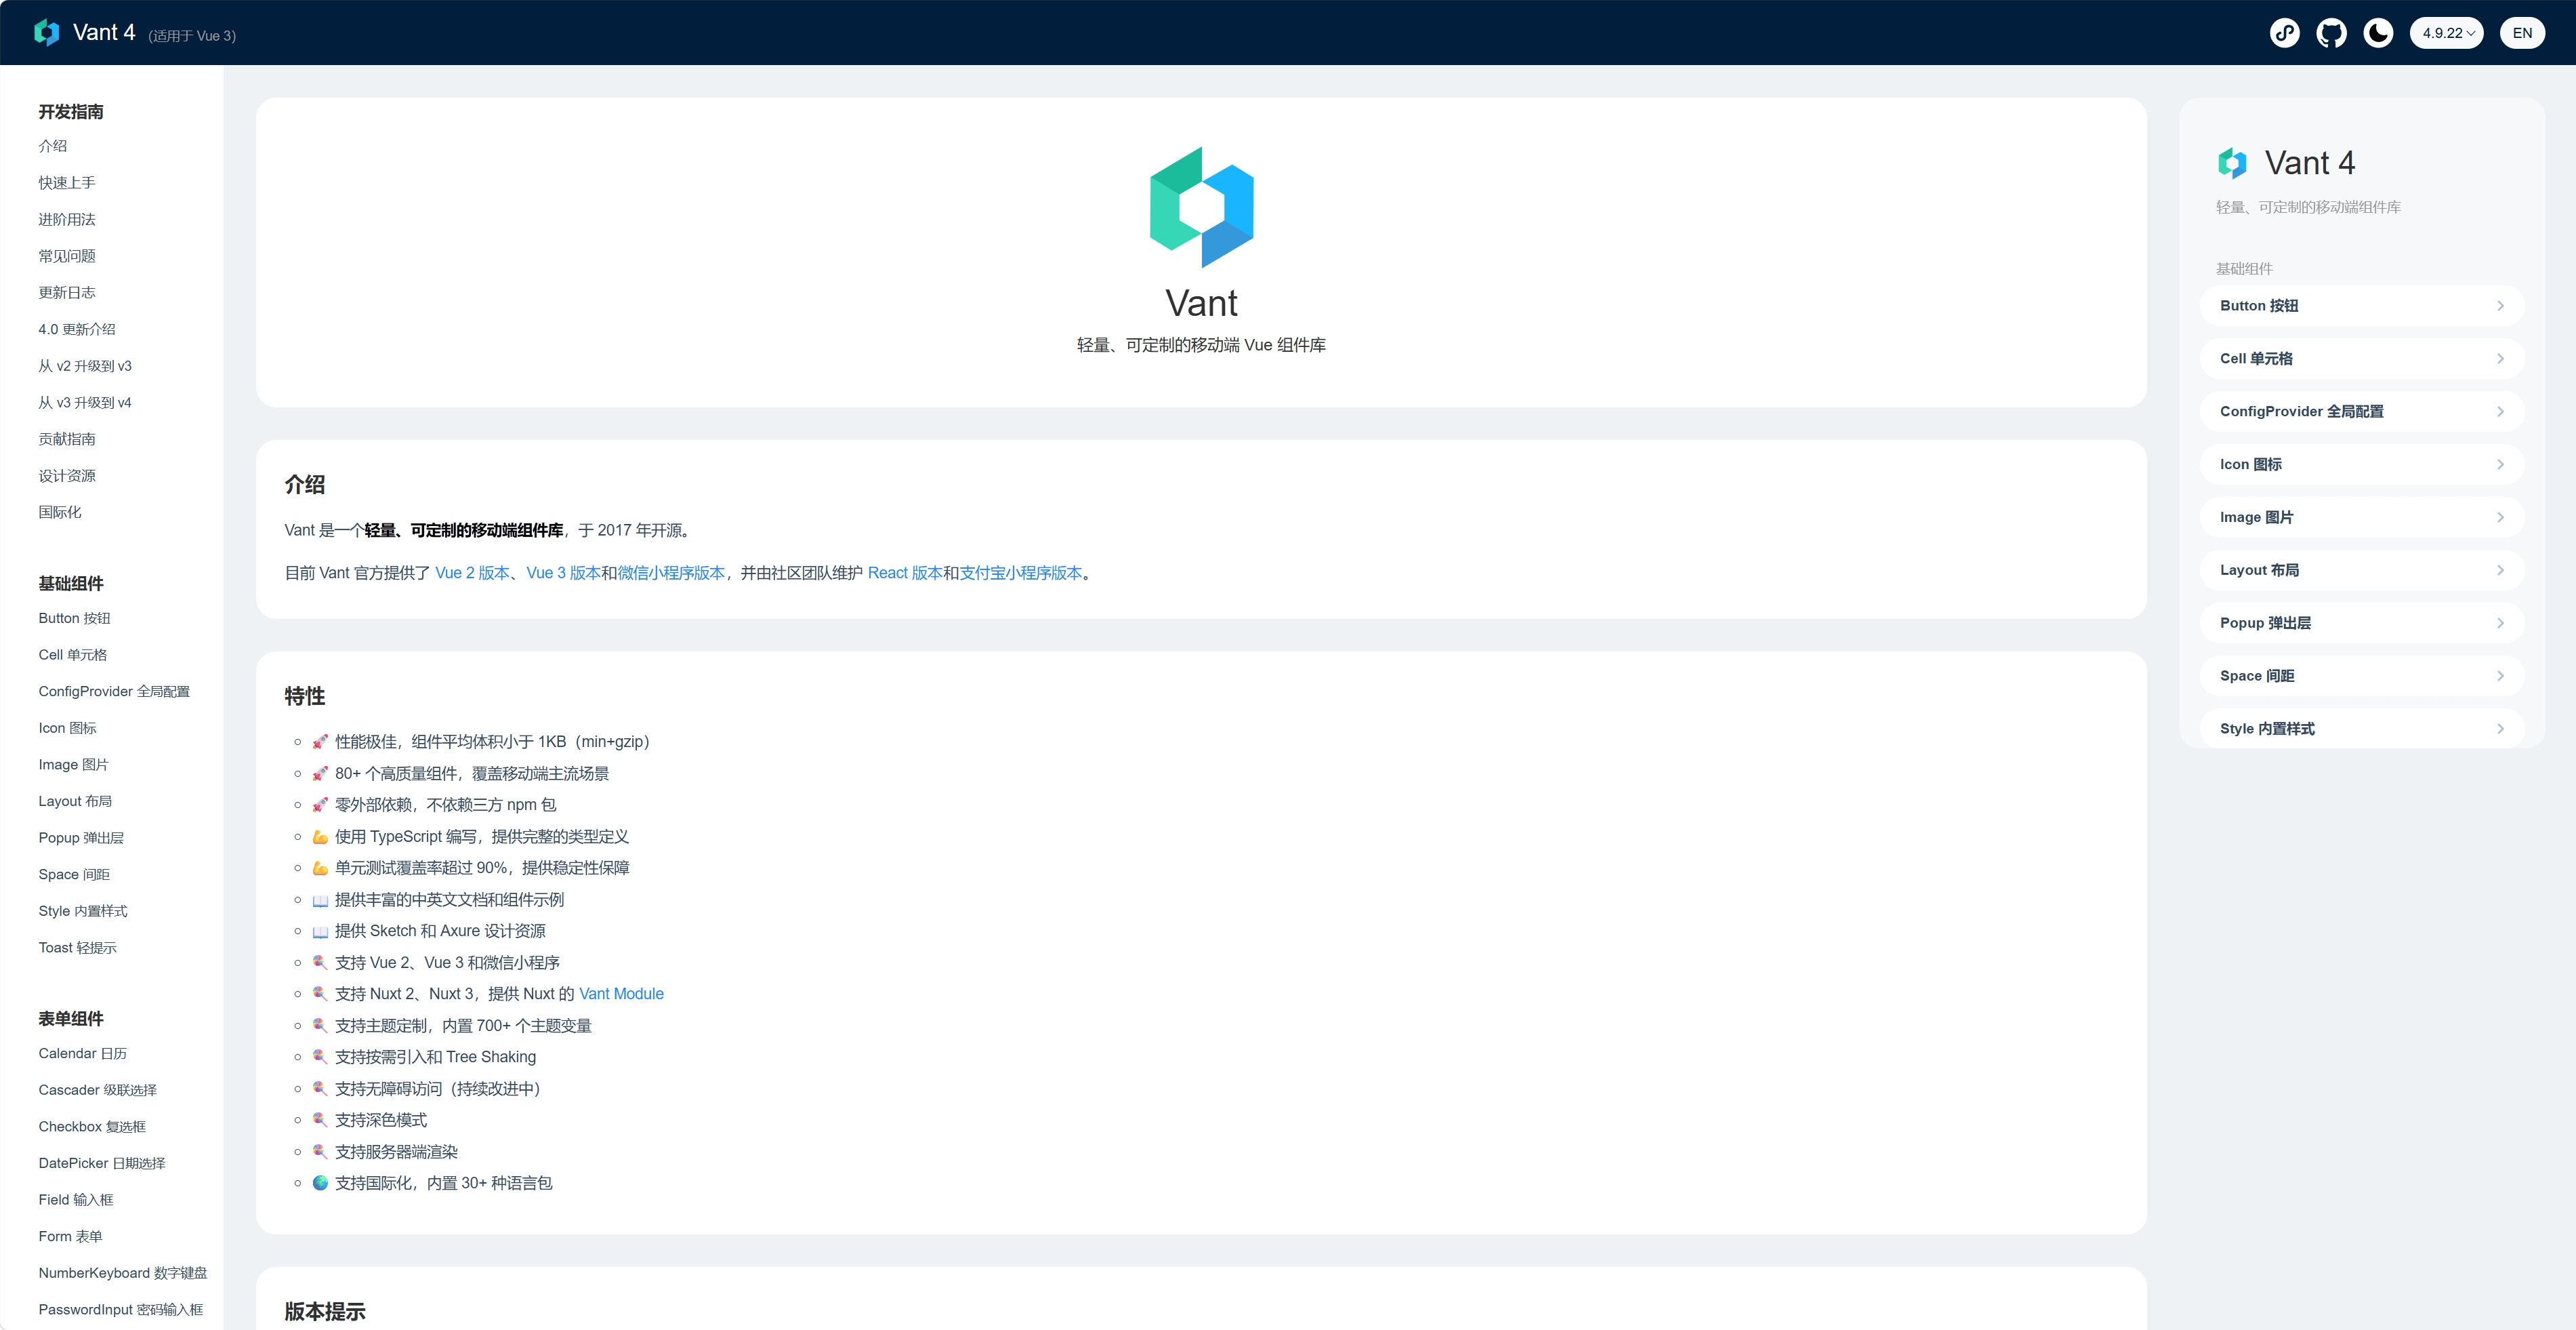2576x1330 pixels.
Task: Click the 基础组件 sidebar group title
Action: tap(71, 584)
